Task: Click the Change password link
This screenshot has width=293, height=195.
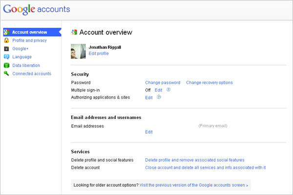Action: coord(163,83)
